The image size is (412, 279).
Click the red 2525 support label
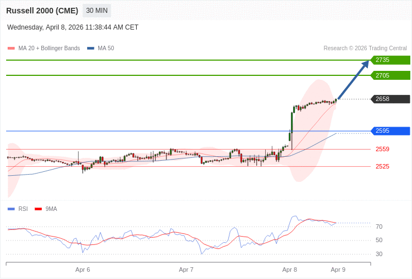pos(382,166)
